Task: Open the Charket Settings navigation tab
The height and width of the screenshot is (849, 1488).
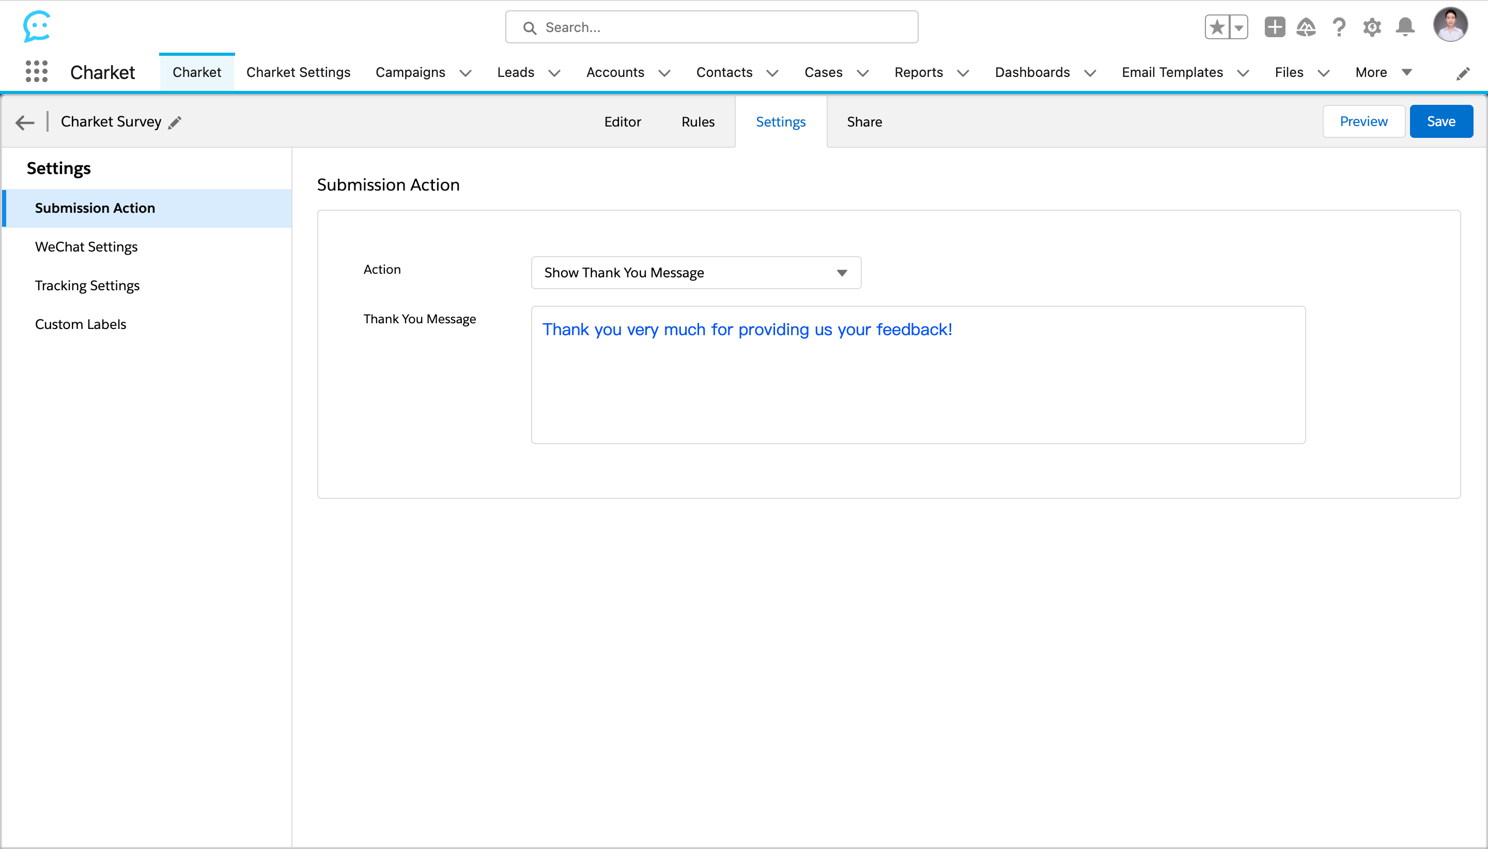Action: pyautogui.click(x=298, y=72)
